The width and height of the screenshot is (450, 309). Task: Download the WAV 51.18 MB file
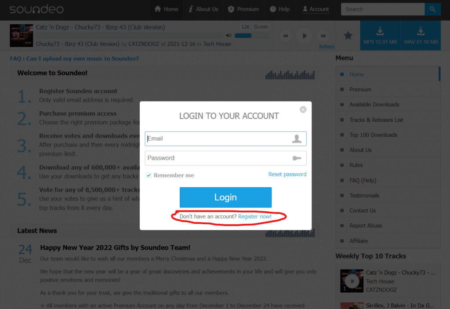421,36
